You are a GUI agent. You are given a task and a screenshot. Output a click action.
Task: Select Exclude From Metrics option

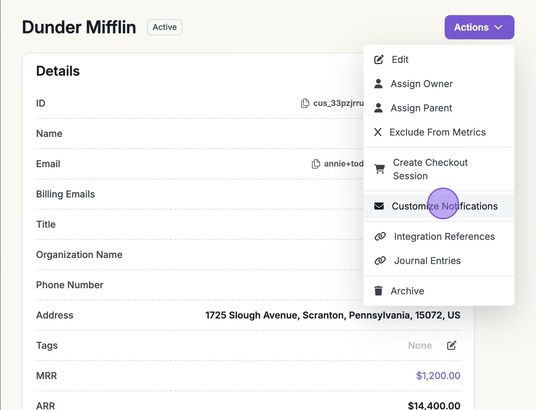coord(439,132)
